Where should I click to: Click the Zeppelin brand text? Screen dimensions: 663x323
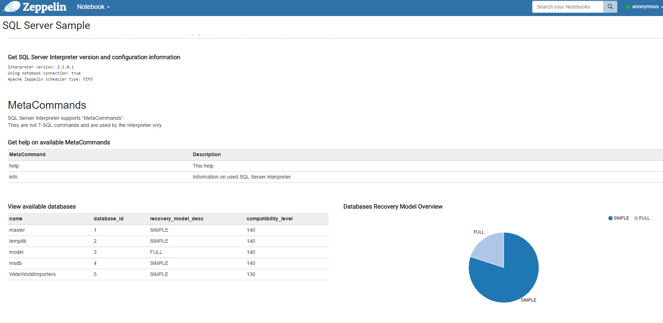45,7
